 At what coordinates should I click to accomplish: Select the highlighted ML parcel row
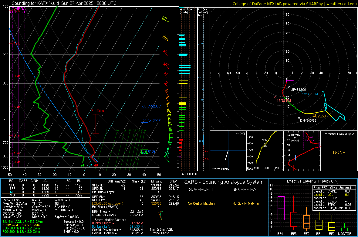[46, 192]
